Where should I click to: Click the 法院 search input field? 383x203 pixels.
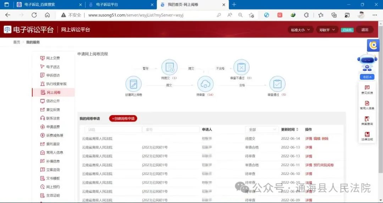pos(113,130)
